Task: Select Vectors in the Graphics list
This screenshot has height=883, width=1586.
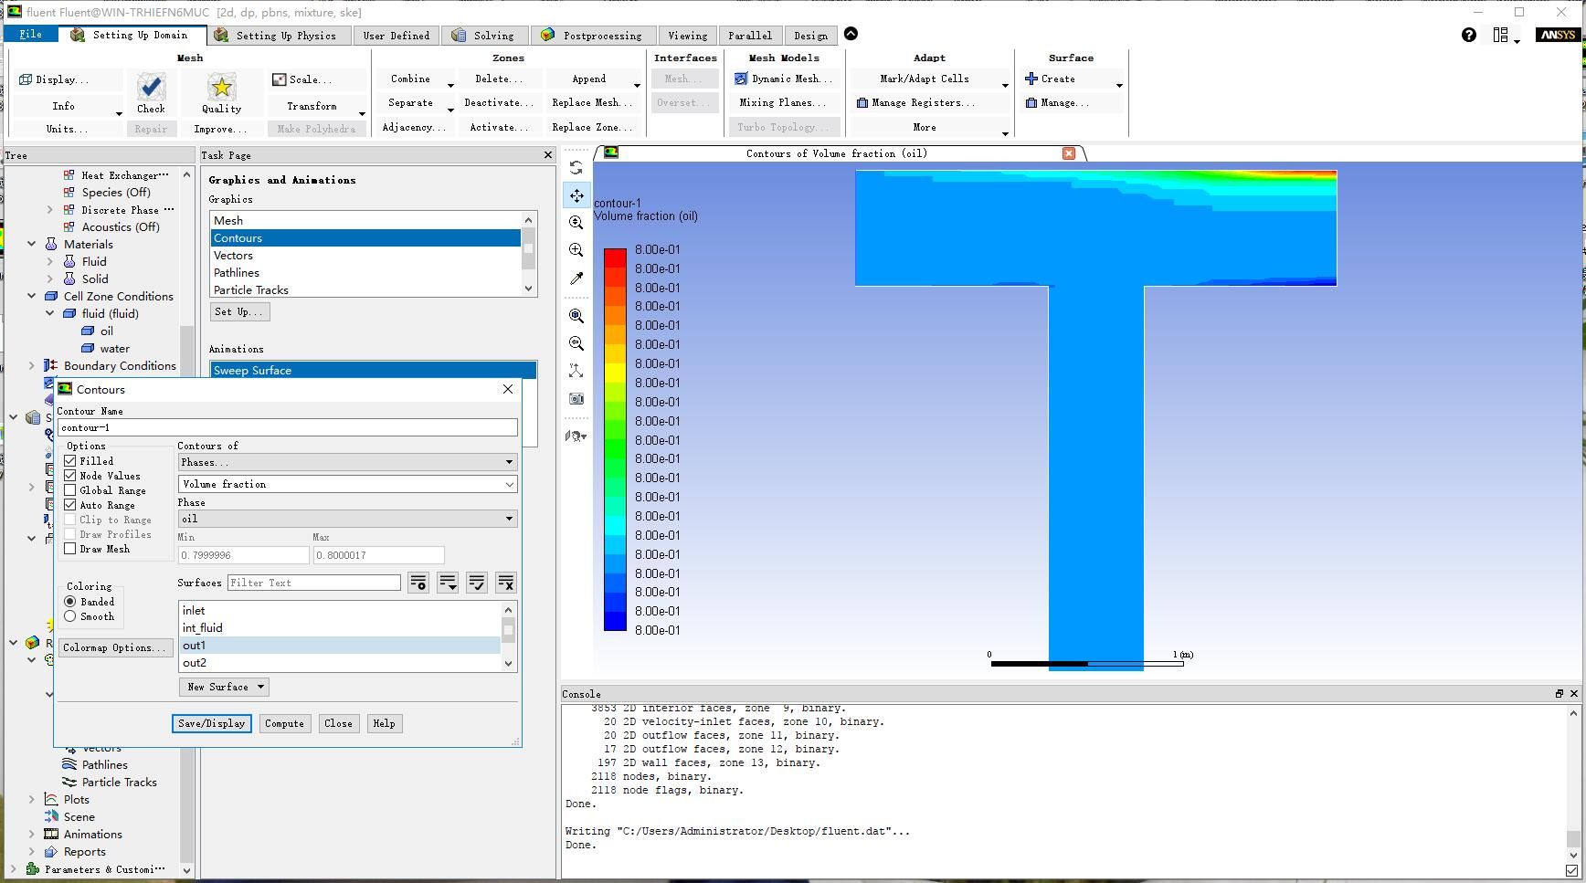Action: click(x=365, y=256)
